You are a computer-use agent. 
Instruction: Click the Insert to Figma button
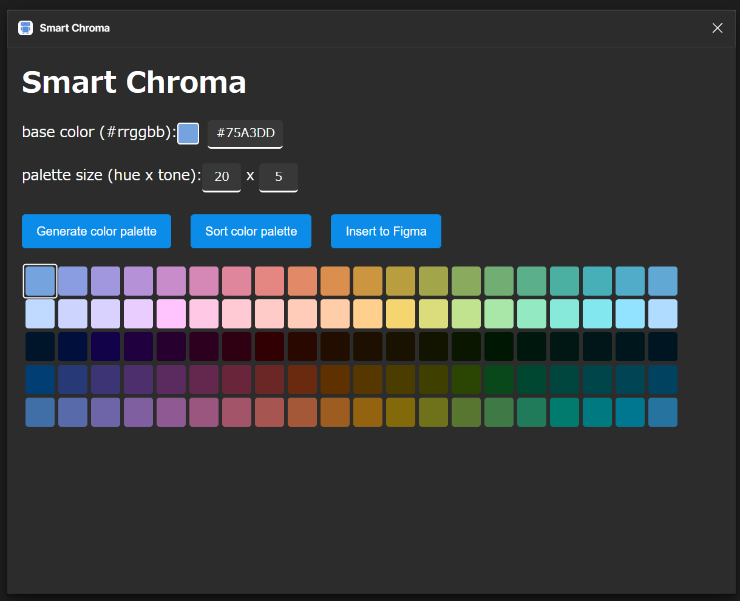click(385, 231)
